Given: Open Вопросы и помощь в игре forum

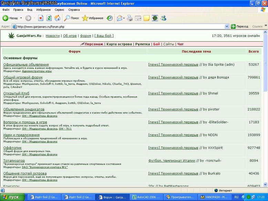Looking at the screenshot, I should [25, 122].
